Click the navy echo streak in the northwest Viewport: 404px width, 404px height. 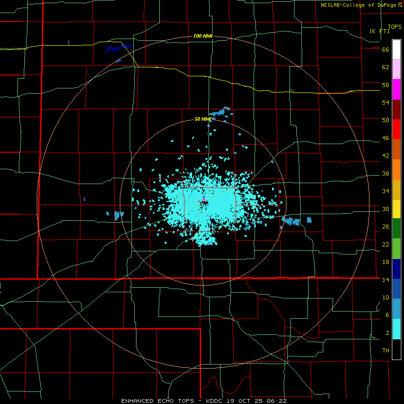(119, 48)
